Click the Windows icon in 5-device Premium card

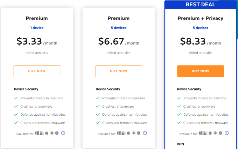(119, 133)
